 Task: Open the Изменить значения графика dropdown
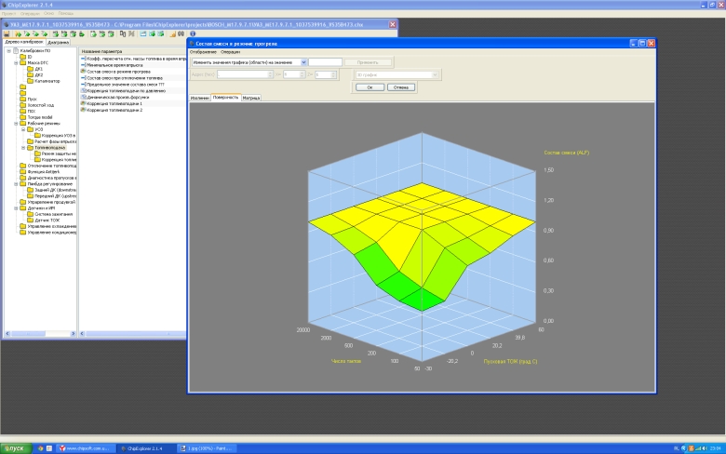[x=304, y=61]
